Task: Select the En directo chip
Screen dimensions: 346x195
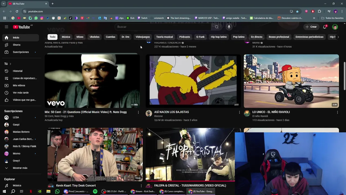Action: (257, 37)
